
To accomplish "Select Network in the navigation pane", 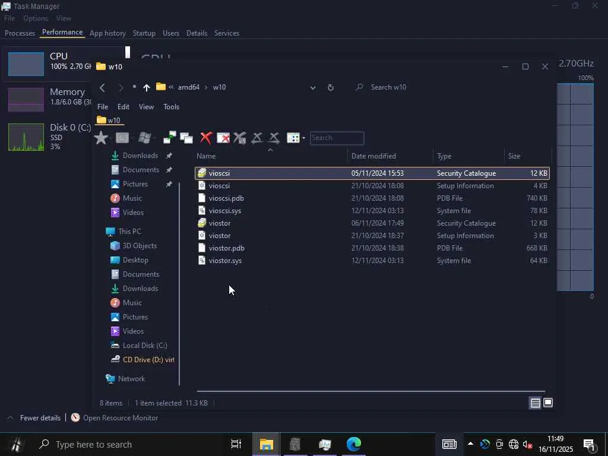I will tap(125, 378).
